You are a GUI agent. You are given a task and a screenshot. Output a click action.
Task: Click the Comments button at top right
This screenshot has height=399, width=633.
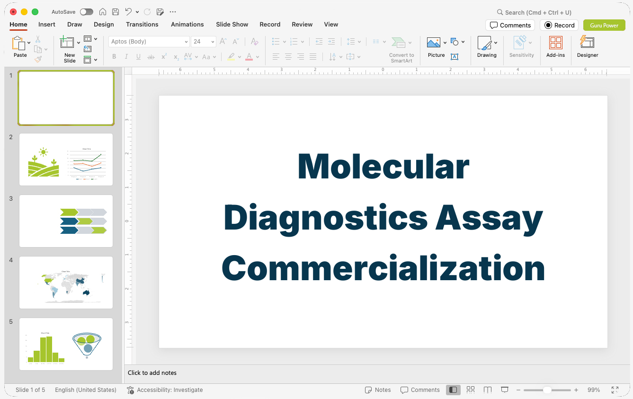pos(510,25)
